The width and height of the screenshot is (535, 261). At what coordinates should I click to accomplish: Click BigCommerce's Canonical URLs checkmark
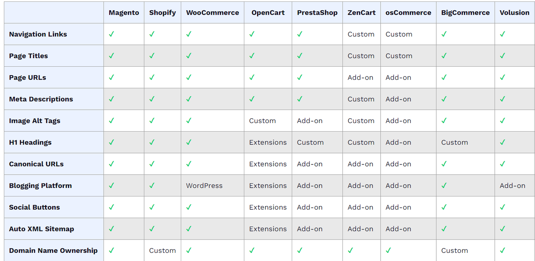click(444, 164)
